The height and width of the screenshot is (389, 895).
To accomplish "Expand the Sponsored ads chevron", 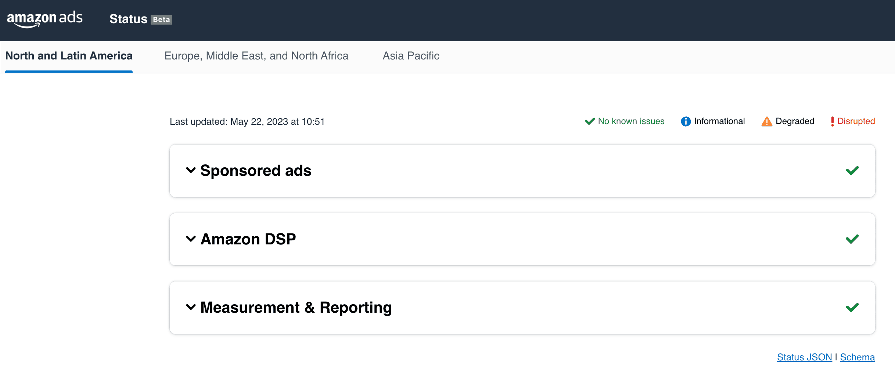I will [191, 170].
